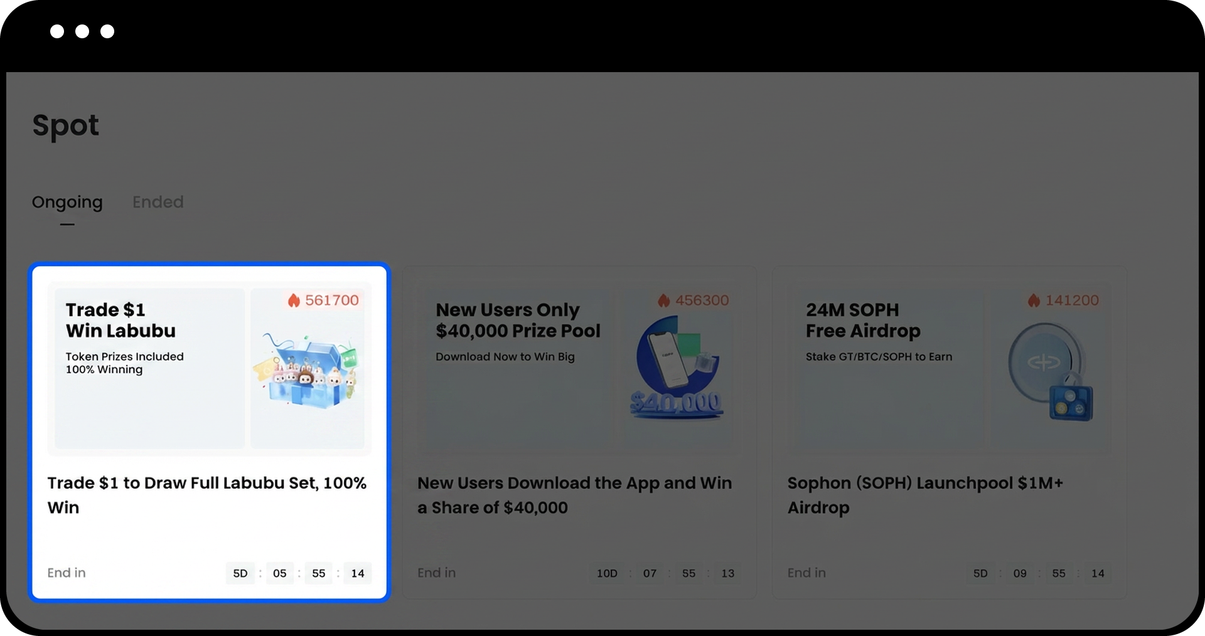Screen dimensions: 1205x636
Task: Open 'Trade $1 to Draw Full Labubu Set' title
Action: click(206, 495)
